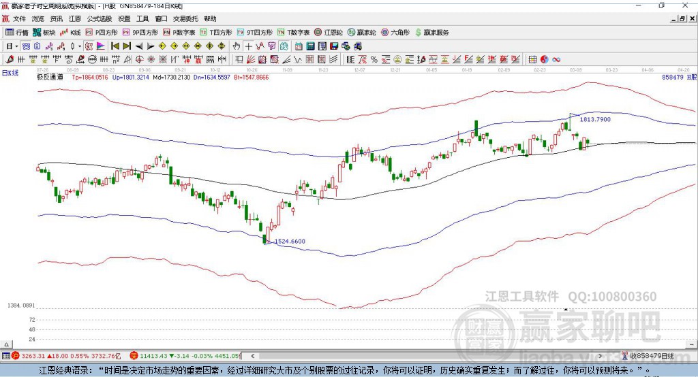Click the 极反通道 indicator label
The height and width of the screenshot is (377, 698).
pyautogui.click(x=50, y=77)
